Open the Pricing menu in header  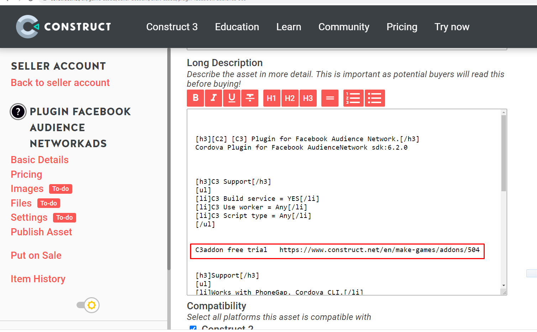pos(402,27)
